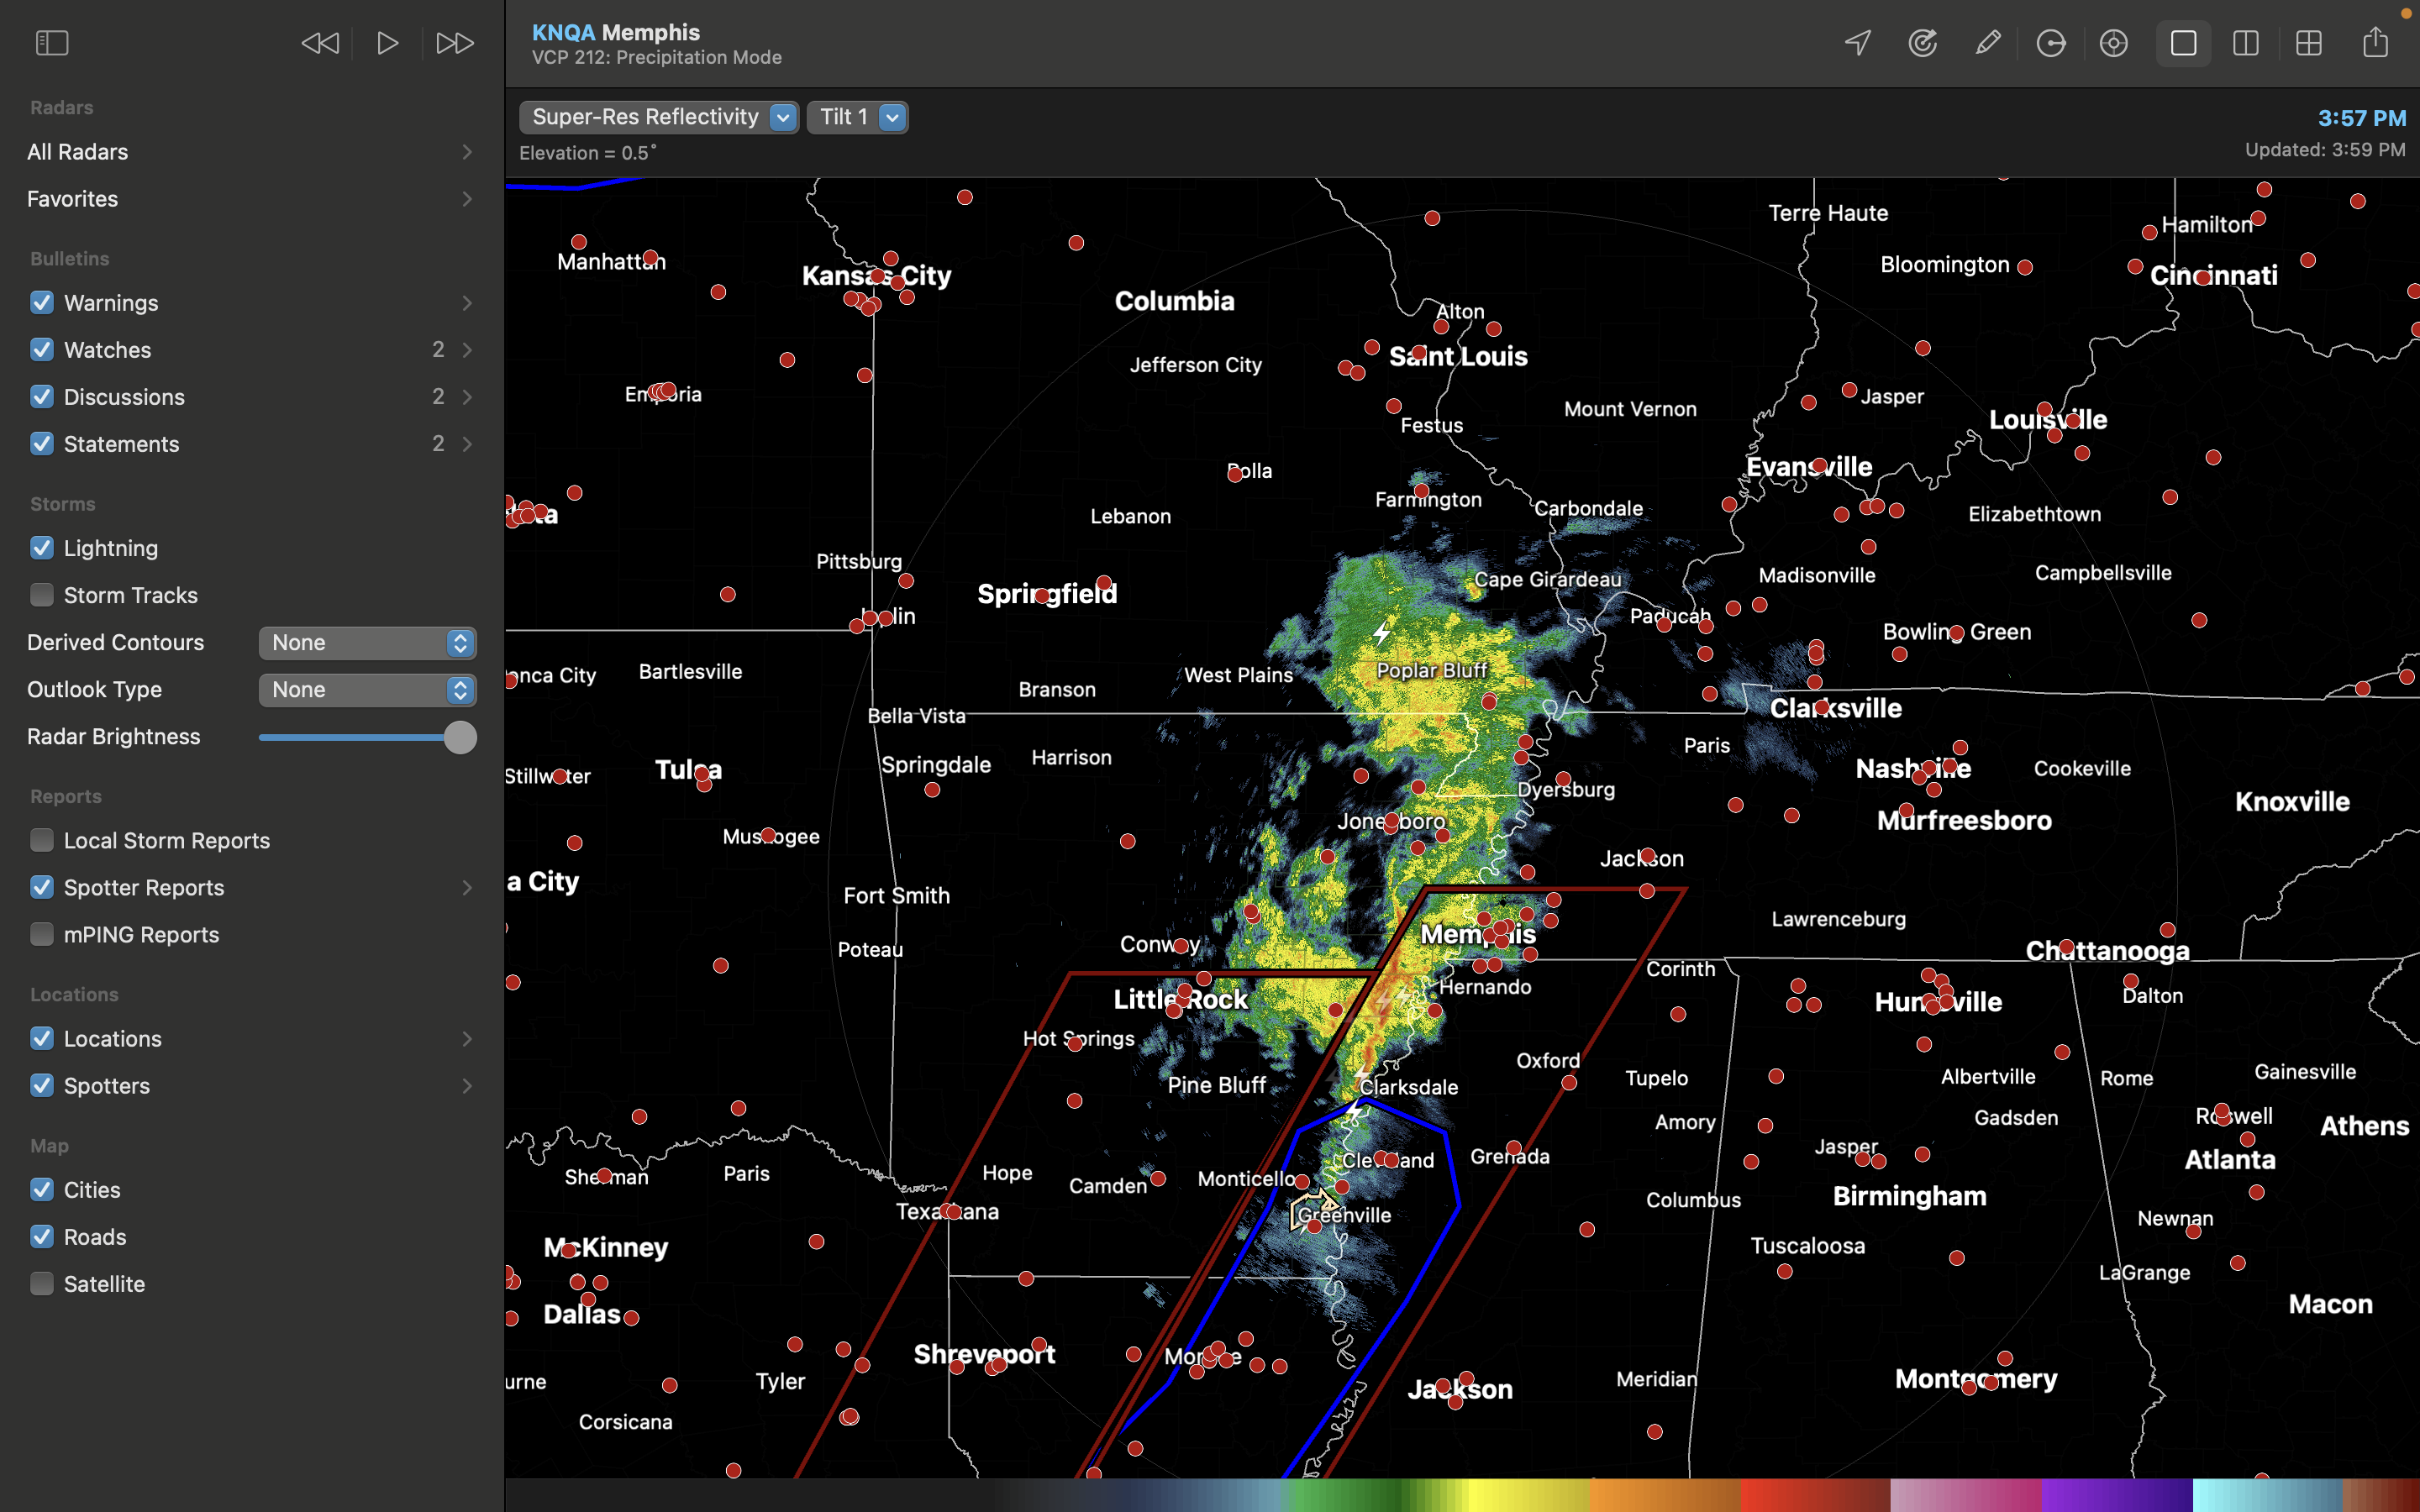Screen dimensions: 2420x1512
Task: Open the Derived Contours dropdown
Action: (367, 643)
